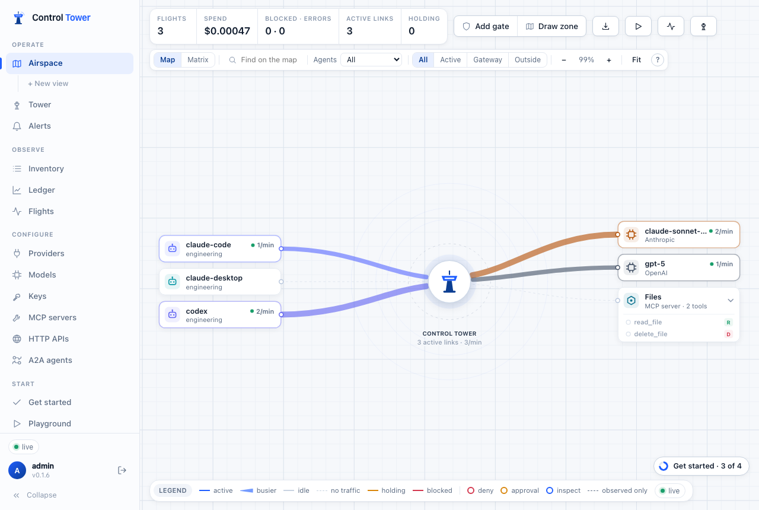Click the Draw zone button

(x=552, y=26)
